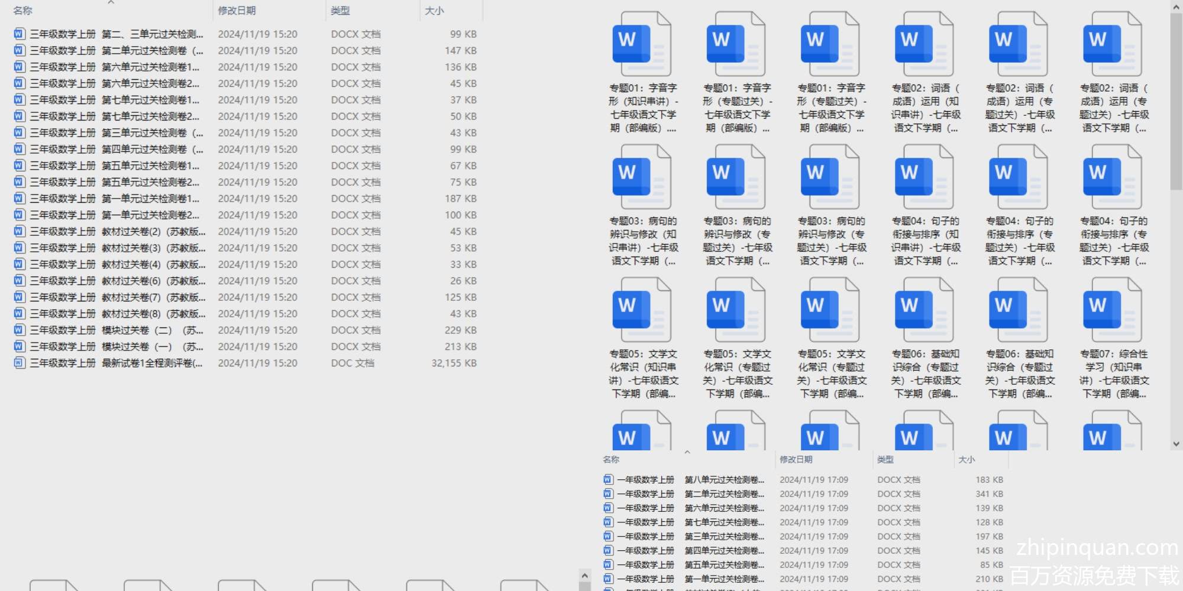The width and height of the screenshot is (1183, 591).
Task: Click the file icon of 三年级 教材过关卷(3)
Action: pyautogui.click(x=19, y=248)
